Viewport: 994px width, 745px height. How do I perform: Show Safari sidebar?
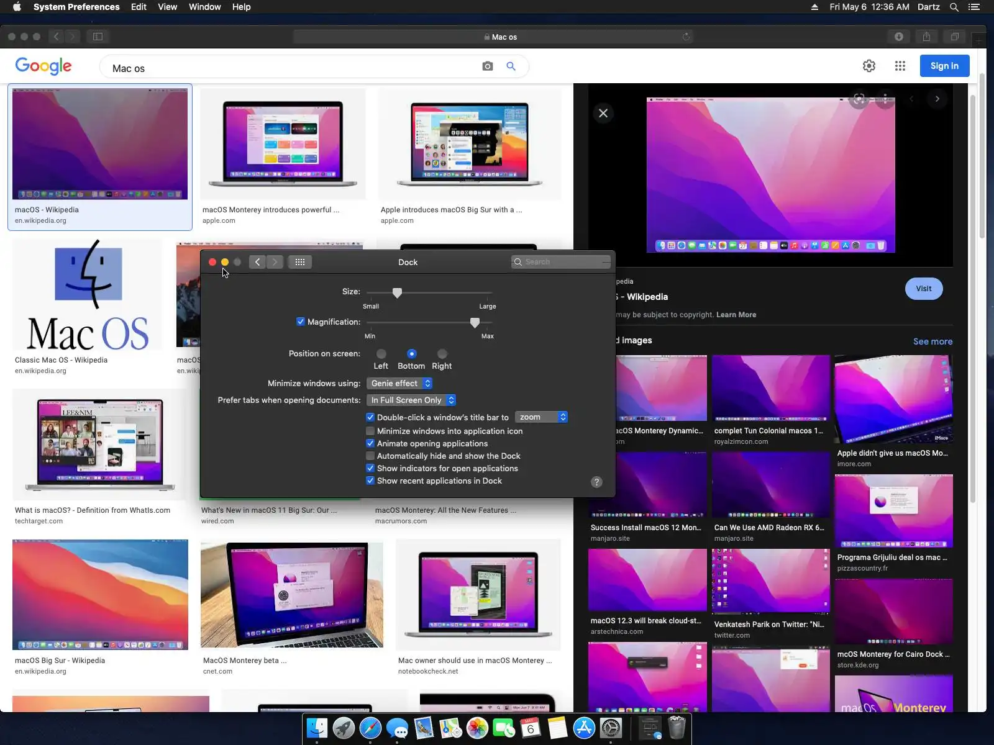click(98, 37)
